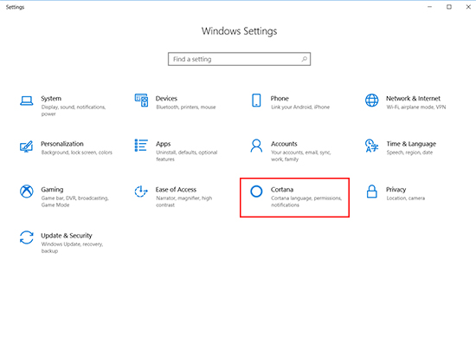
Task: Click the Cortana circle icon
Action: (256, 192)
